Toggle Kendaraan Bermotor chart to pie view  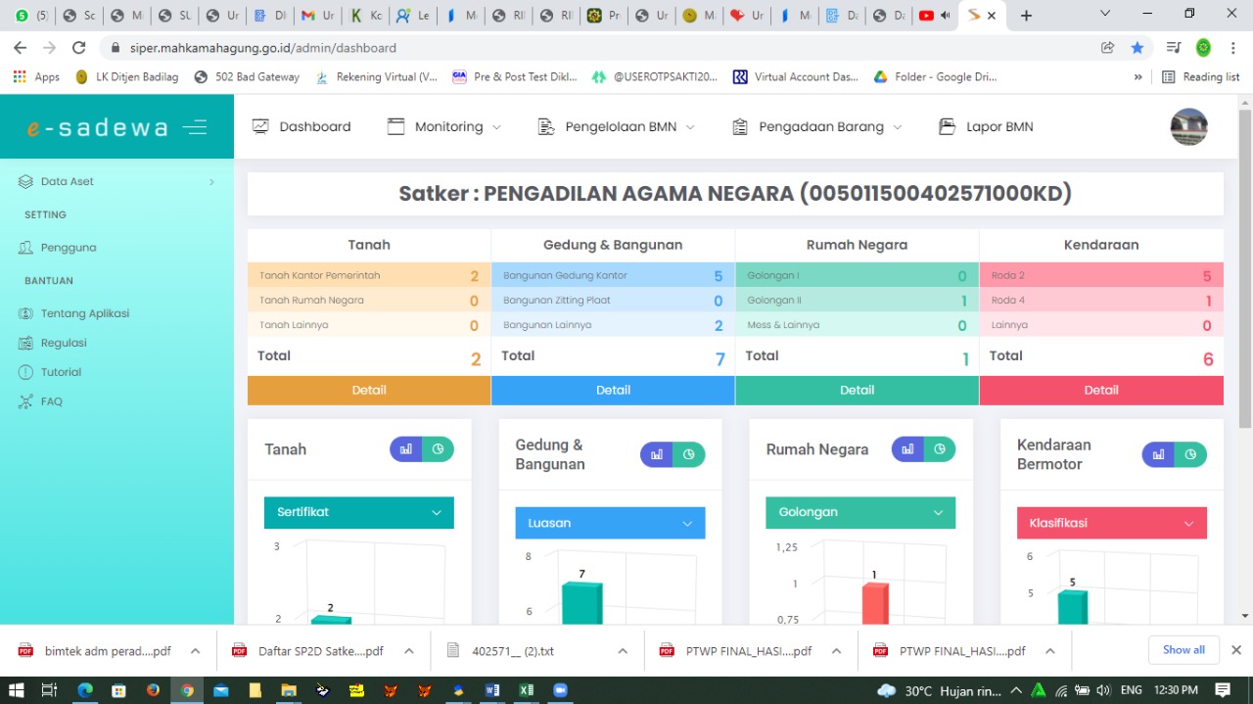pos(1190,454)
